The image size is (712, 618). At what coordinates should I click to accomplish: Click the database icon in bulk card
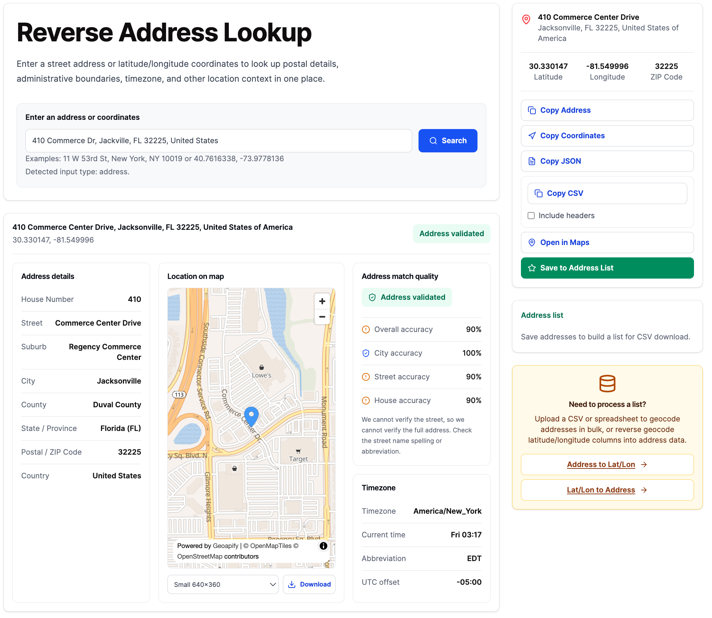click(x=607, y=384)
